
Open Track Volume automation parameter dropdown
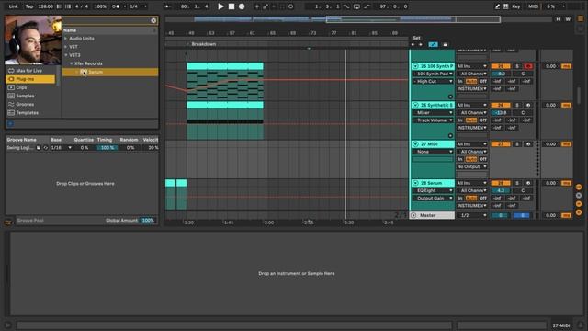tap(433, 120)
